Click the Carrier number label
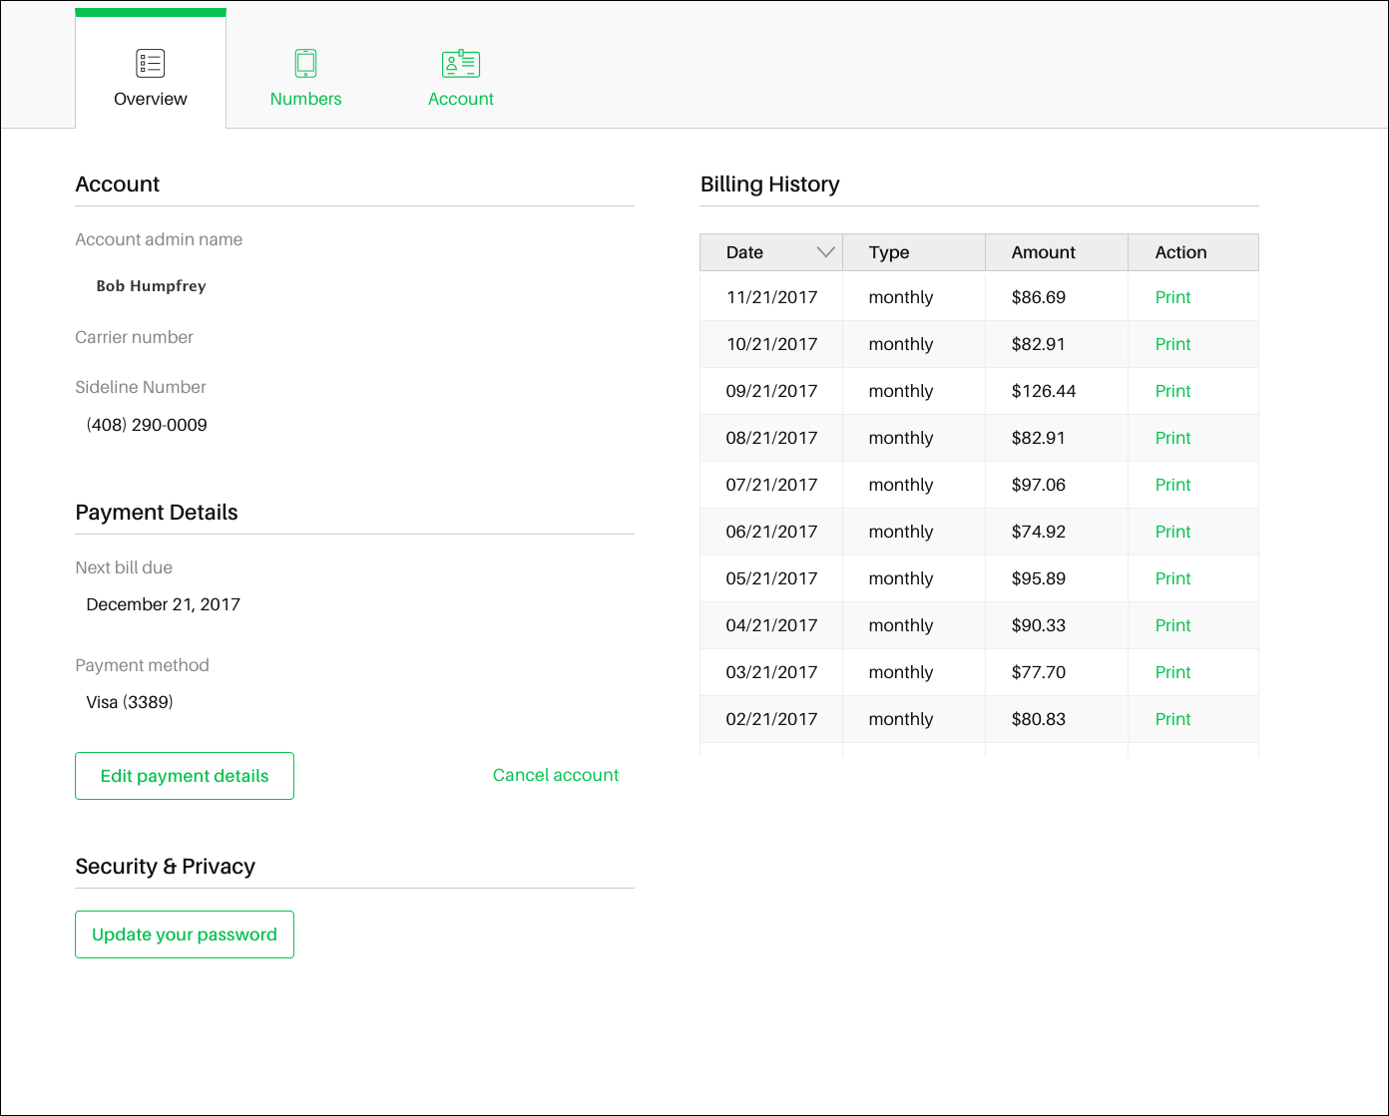Viewport: 1389px width, 1116px height. click(134, 337)
